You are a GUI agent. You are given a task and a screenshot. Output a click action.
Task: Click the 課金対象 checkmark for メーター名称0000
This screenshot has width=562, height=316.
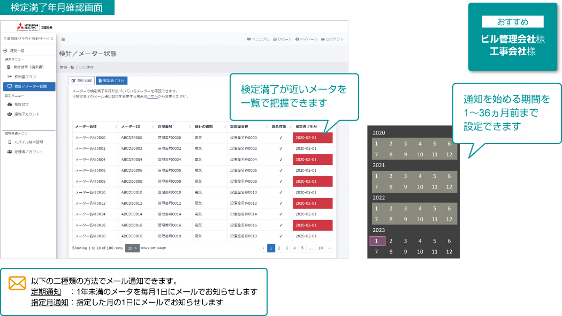(x=280, y=138)
